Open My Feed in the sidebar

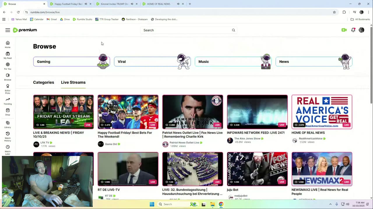[8, 55]
